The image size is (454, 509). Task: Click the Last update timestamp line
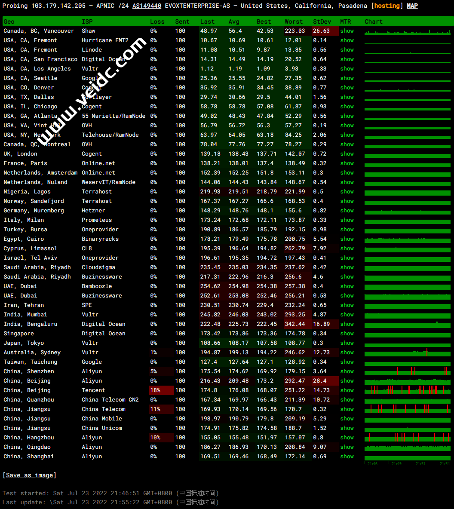click(x=111, y=502)
